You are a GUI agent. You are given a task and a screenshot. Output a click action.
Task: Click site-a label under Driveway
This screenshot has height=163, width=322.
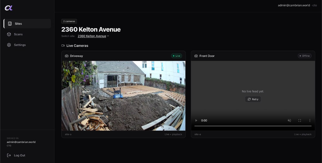(x=68, y=134)
